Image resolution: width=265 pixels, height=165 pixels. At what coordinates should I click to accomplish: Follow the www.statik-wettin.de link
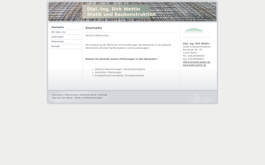(x=194, y=65)
